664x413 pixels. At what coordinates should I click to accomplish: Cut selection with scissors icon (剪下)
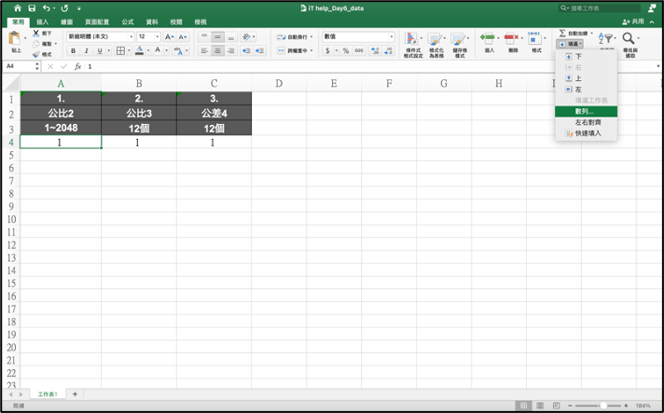tap(36, 34)
